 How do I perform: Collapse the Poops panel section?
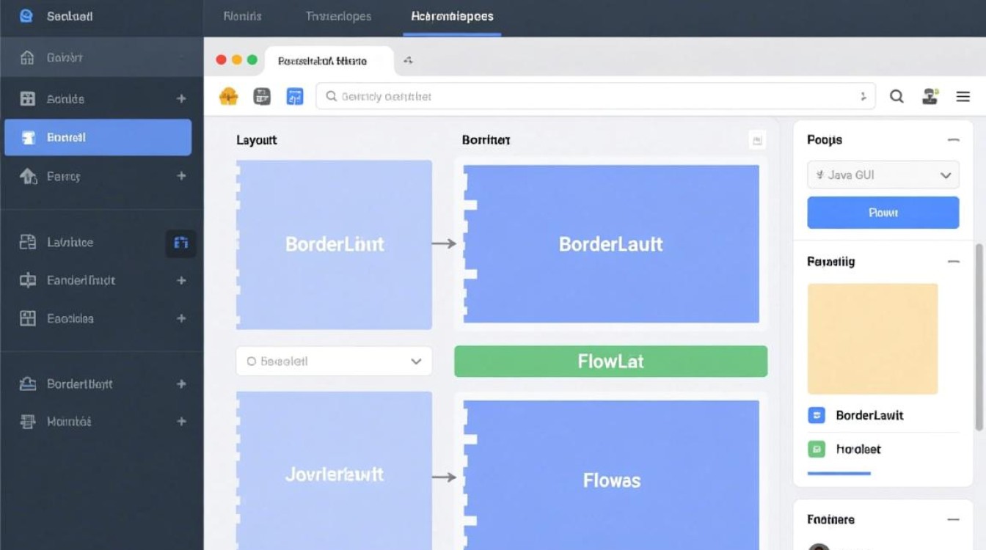[x=953, y=140]
